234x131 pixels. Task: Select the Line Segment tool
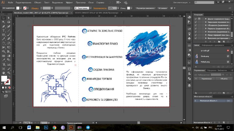tap(9, 31)
